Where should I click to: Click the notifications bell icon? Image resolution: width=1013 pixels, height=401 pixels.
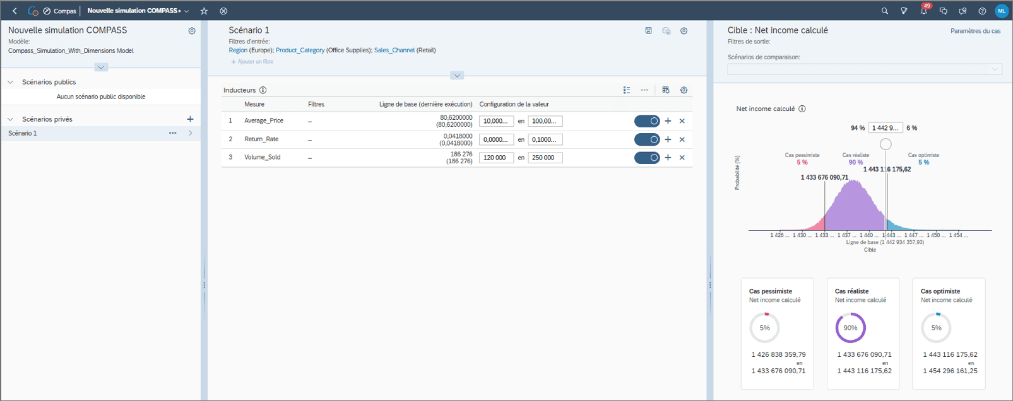click(923, 11)
